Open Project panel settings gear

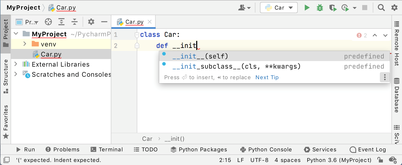point(91,22)
